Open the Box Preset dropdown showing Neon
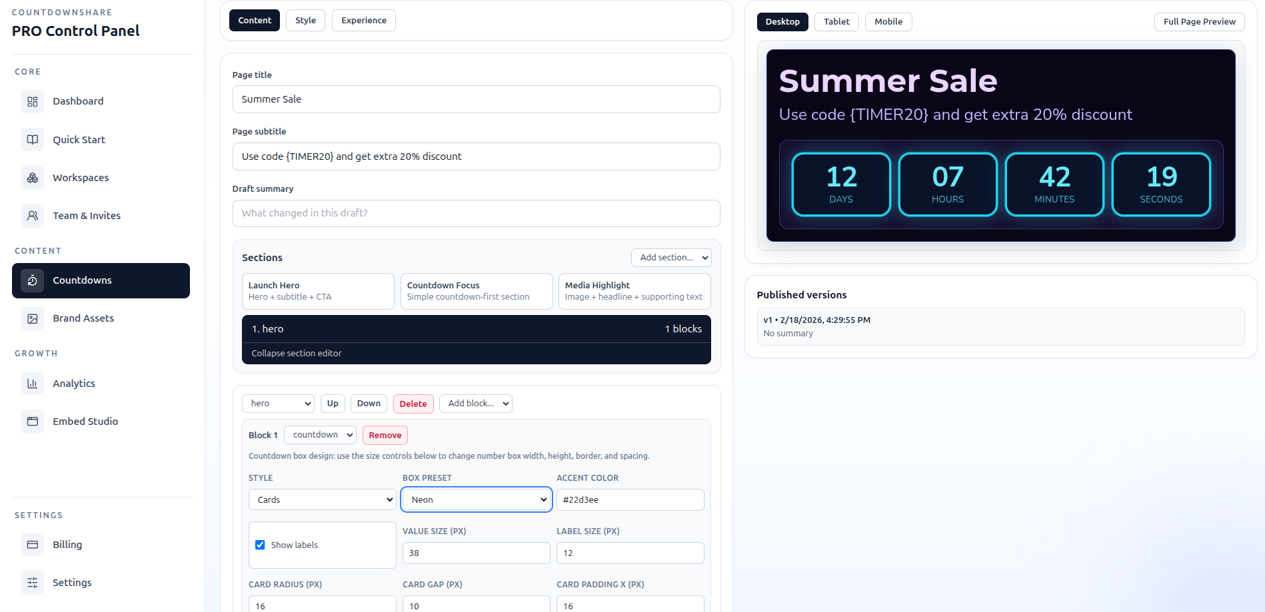This screenshot has width=1265, height=612. (475, 499)
